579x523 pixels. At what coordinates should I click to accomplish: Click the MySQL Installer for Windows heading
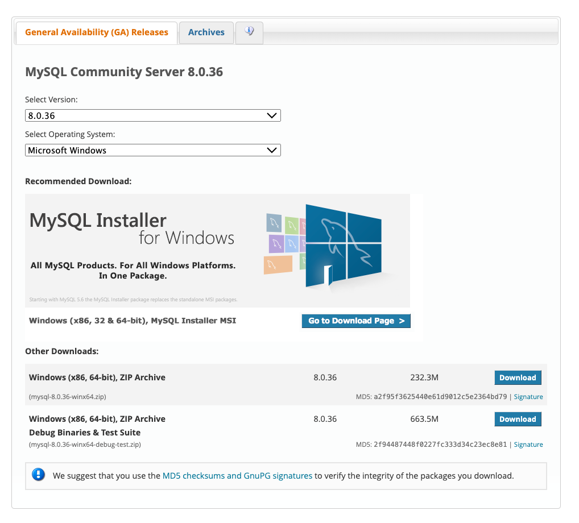131,228
